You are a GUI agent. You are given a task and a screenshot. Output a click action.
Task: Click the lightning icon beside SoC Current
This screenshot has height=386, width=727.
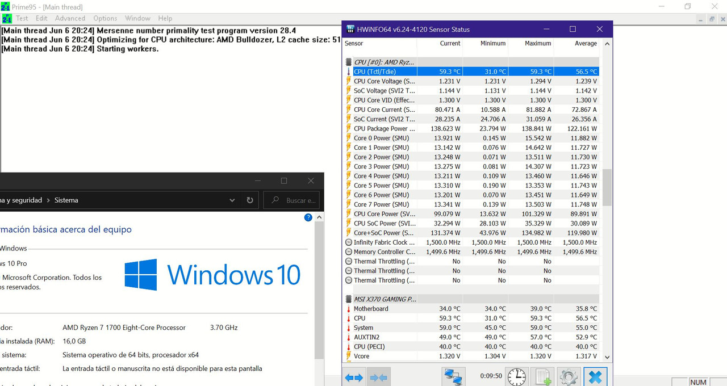coord(349,119)
